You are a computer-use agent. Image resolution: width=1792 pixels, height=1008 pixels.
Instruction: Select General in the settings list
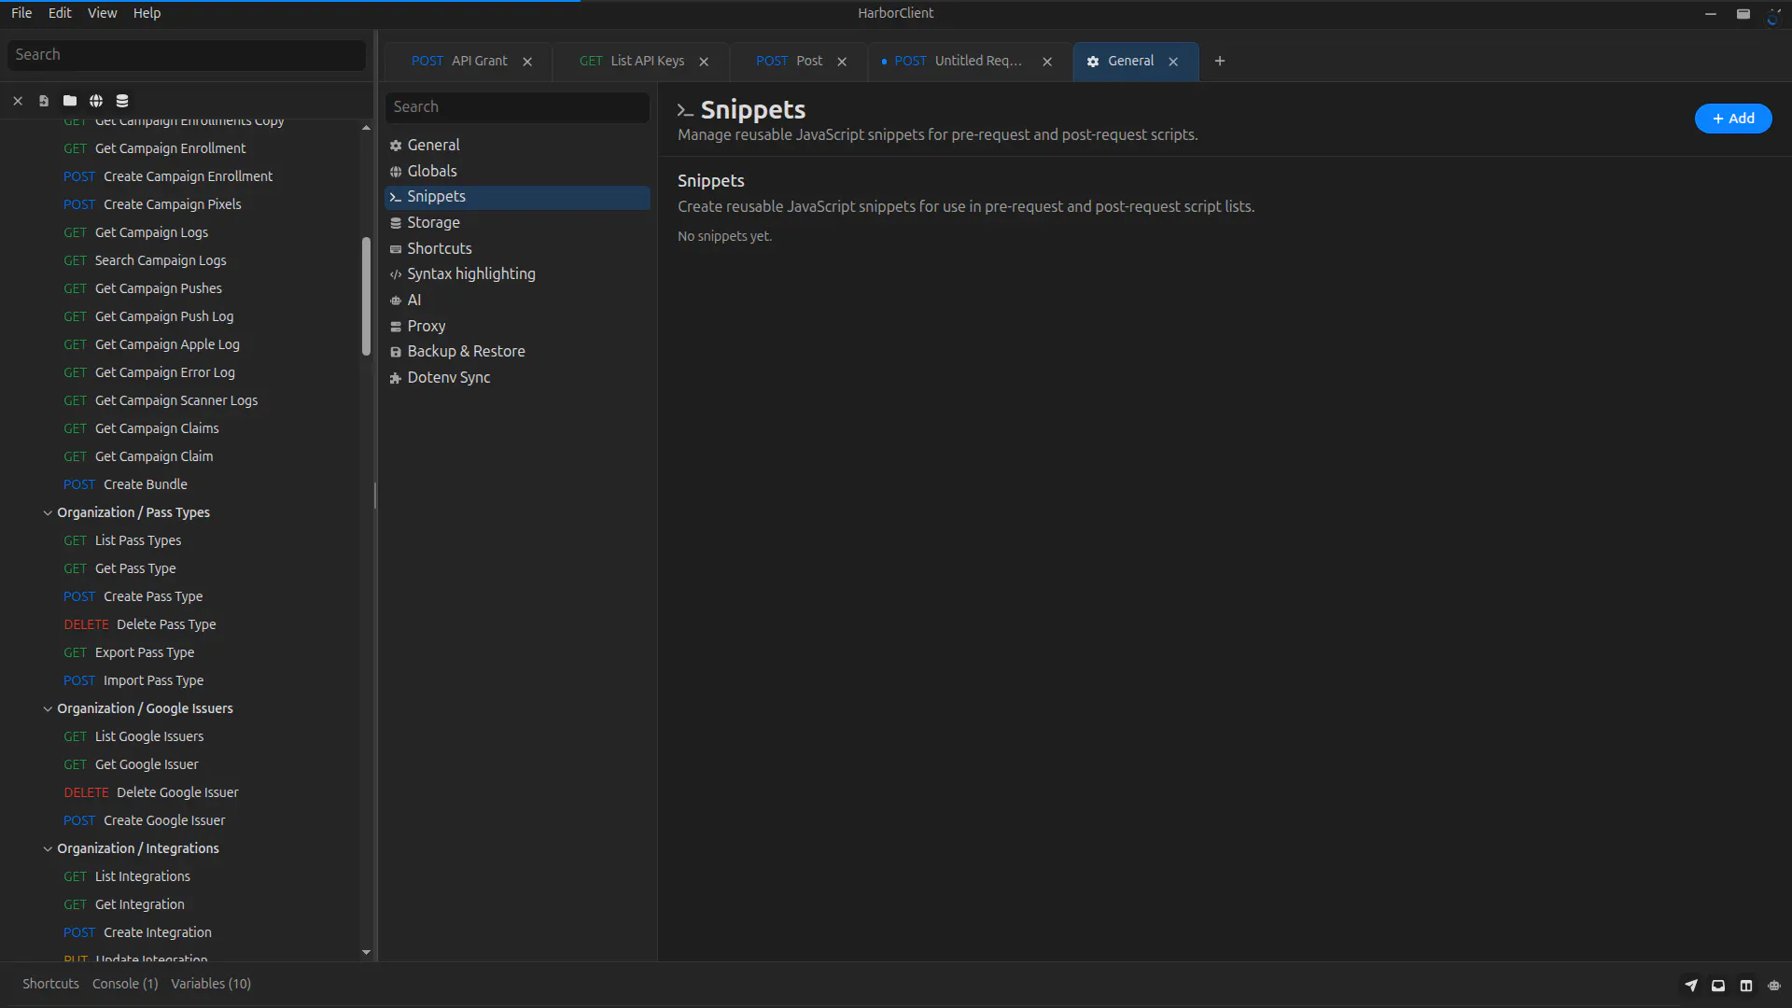coord(517,146)
